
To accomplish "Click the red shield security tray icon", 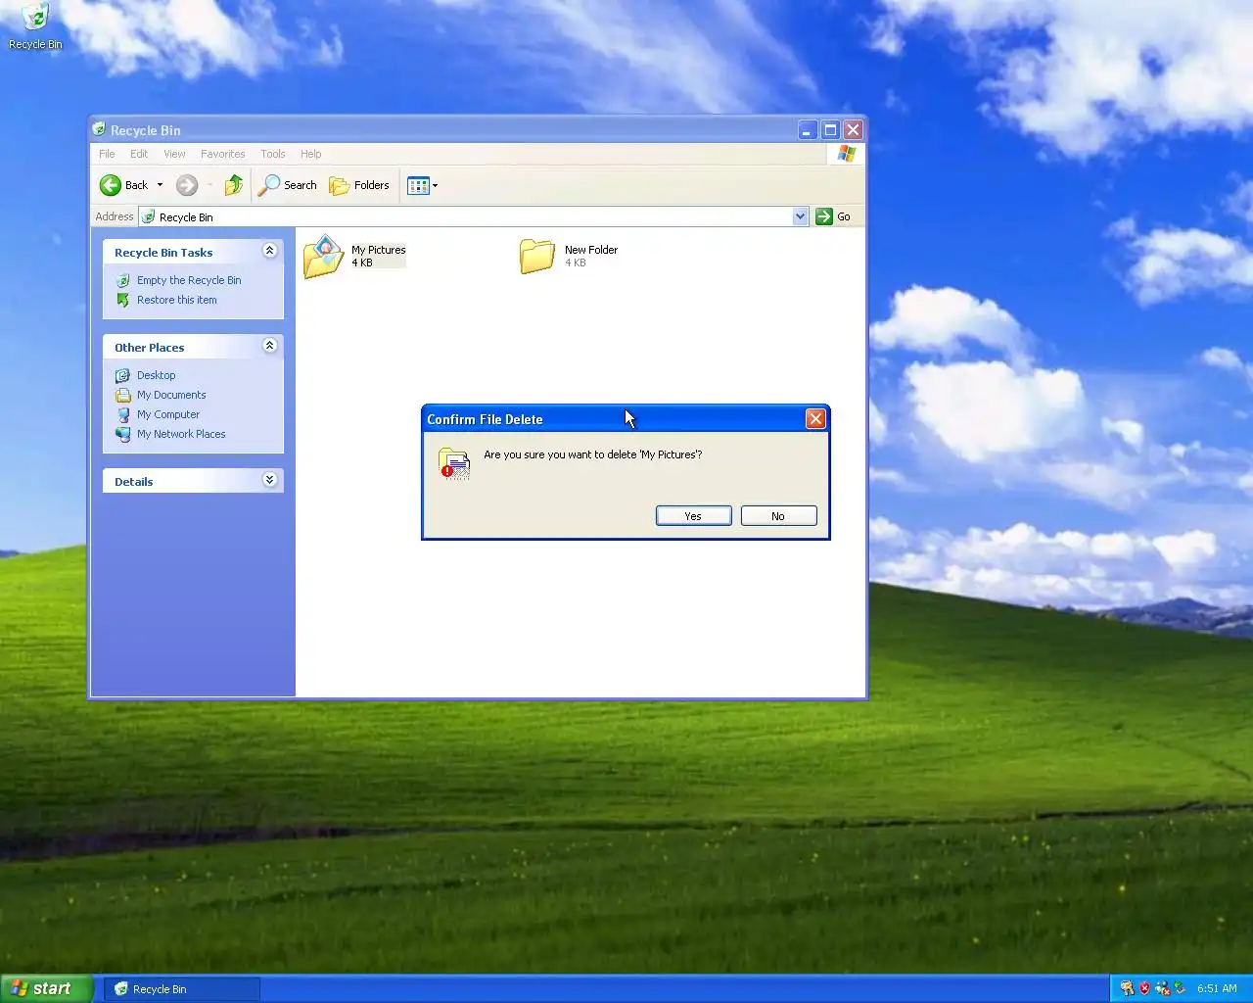I will (x=1144, y=988).
